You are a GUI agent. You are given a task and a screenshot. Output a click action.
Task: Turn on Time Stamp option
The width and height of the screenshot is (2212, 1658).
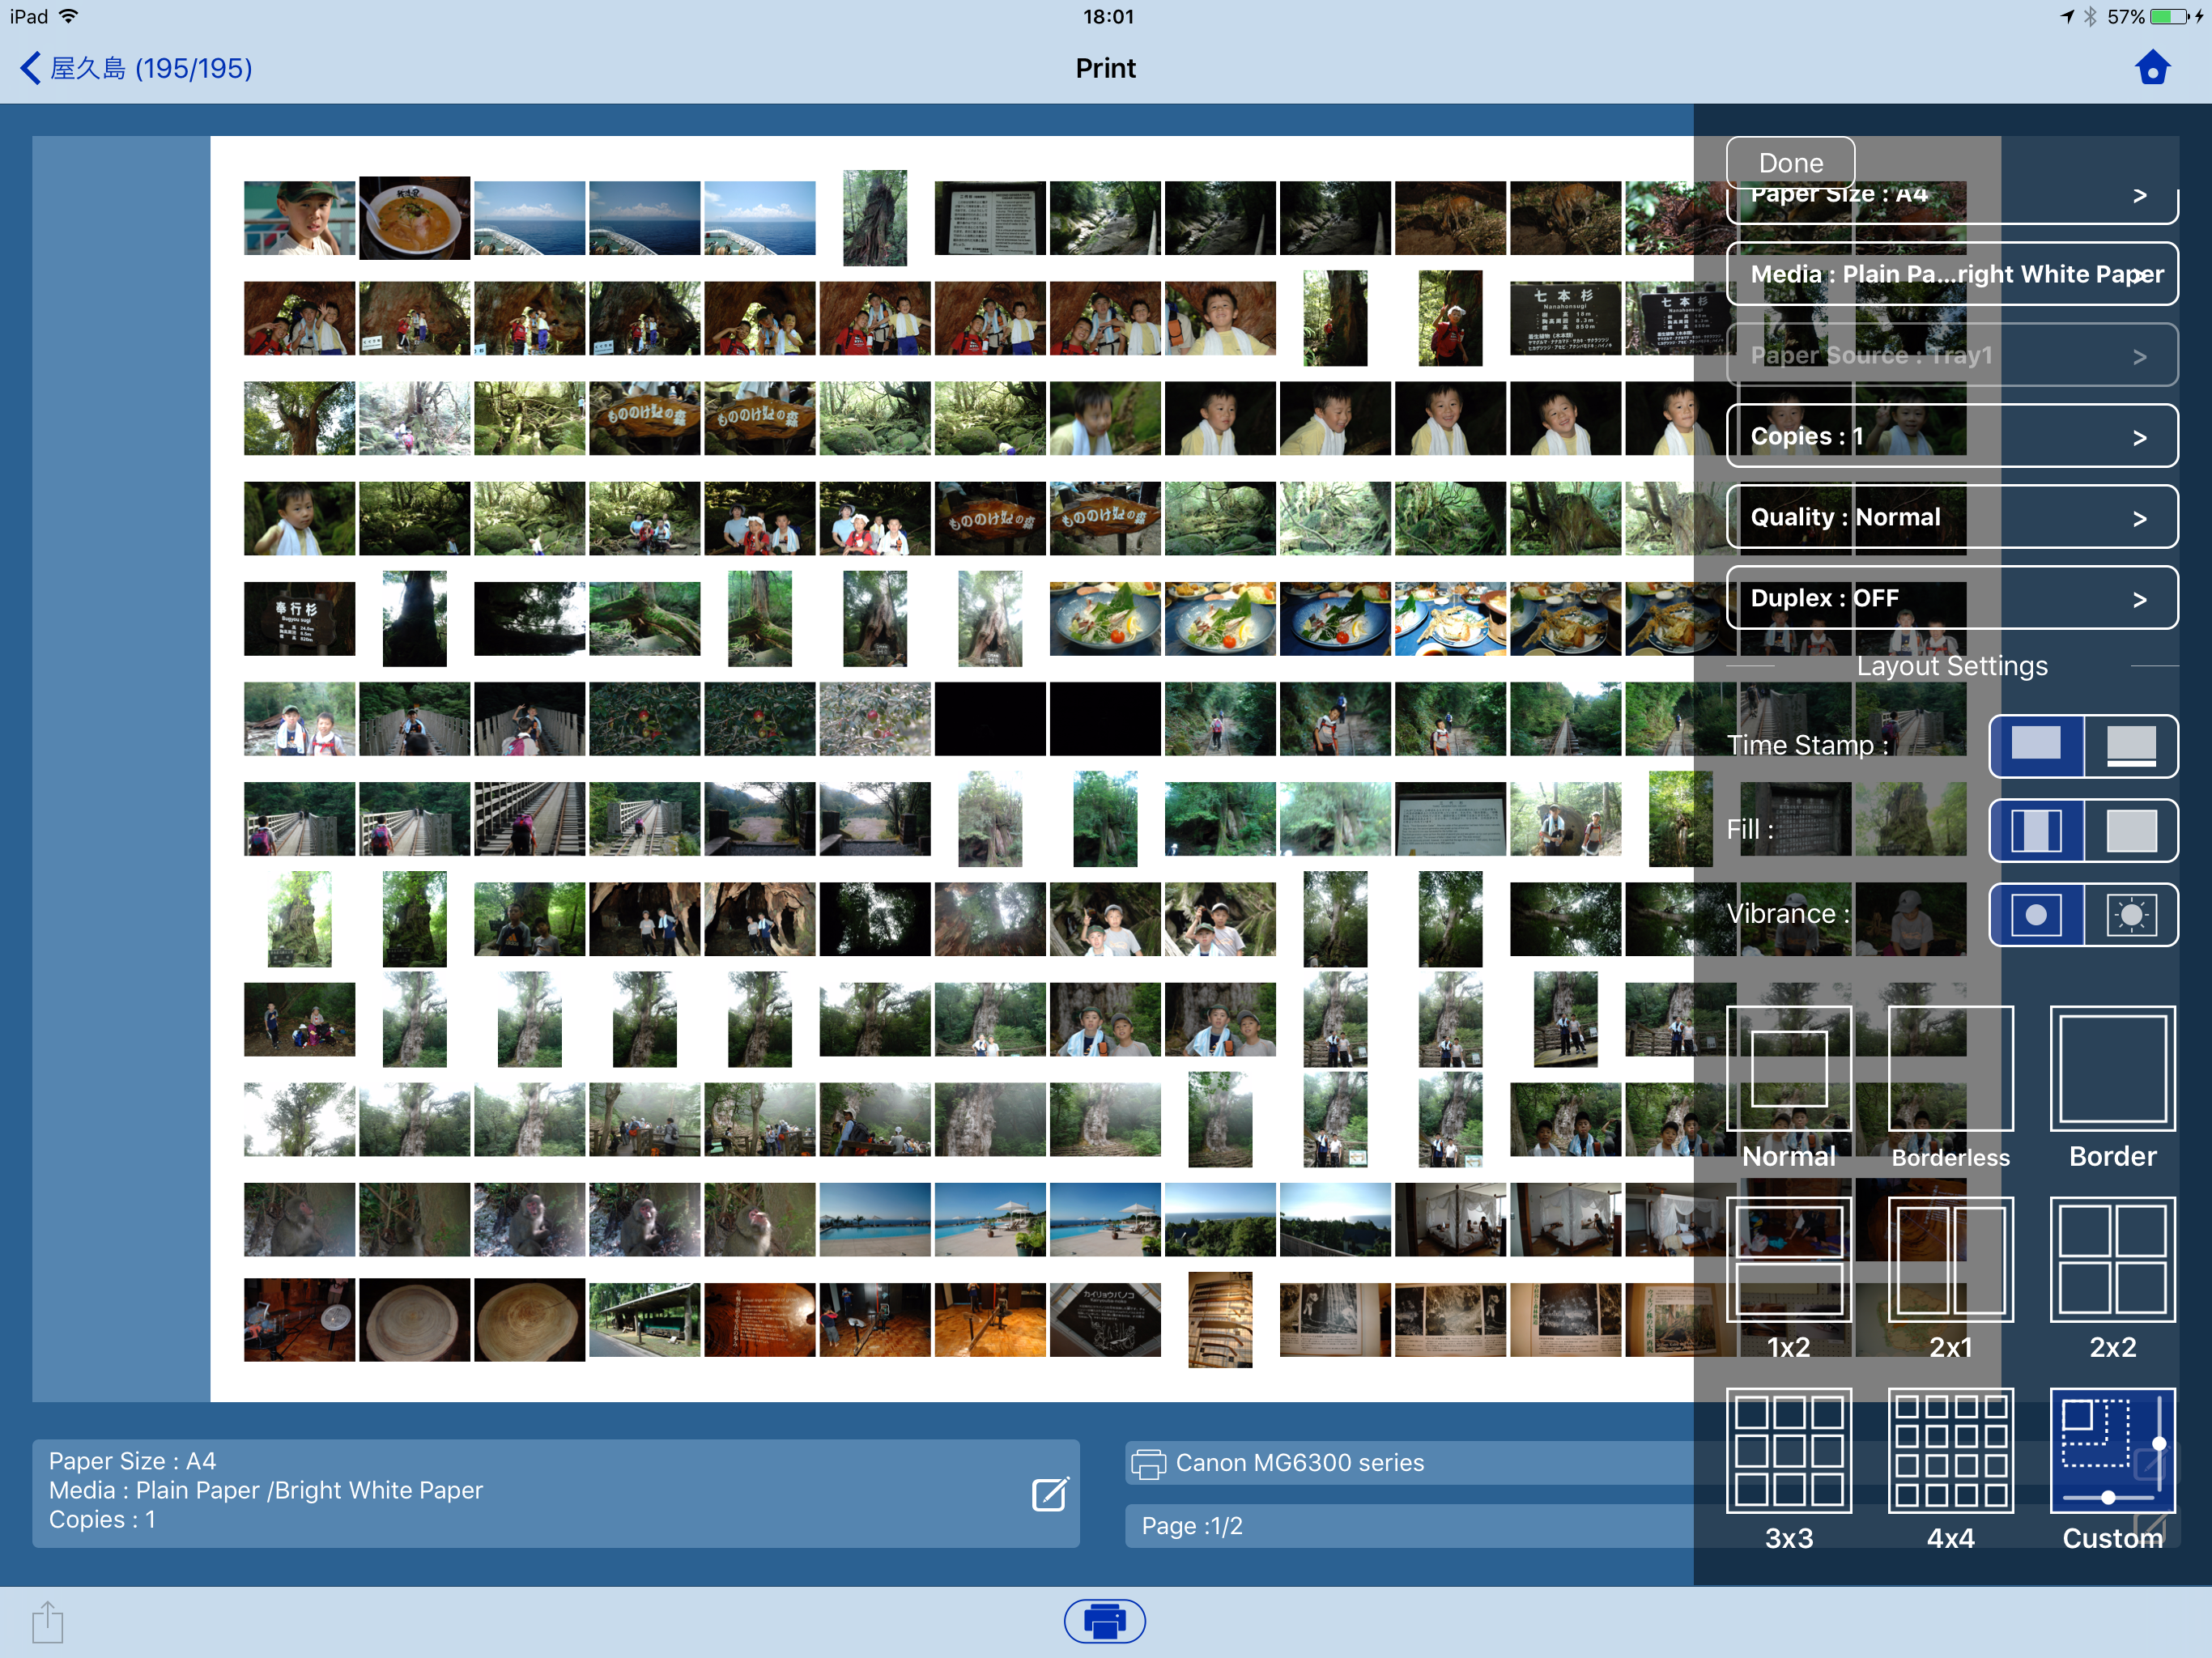(2131, 746)
